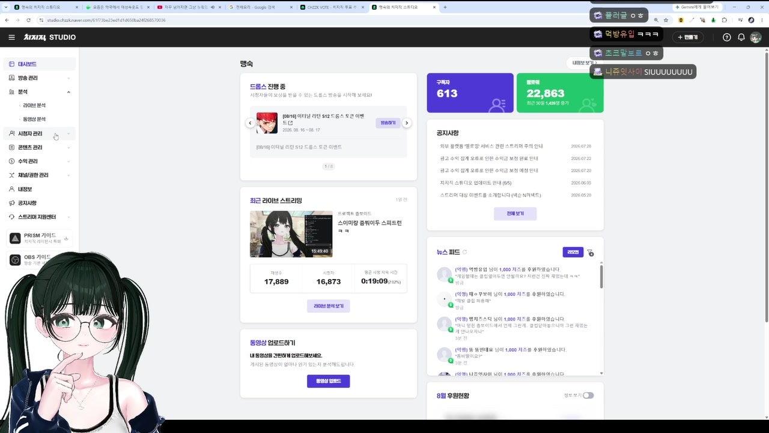This screenshot has width=769, height=433.
Task: Click the 수익 관리 coin icon
Action: tap(12, 161)
